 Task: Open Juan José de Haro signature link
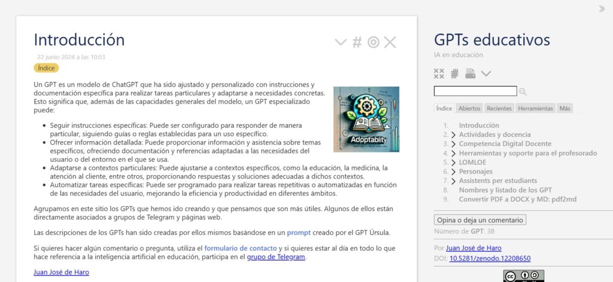click(62, 272)
